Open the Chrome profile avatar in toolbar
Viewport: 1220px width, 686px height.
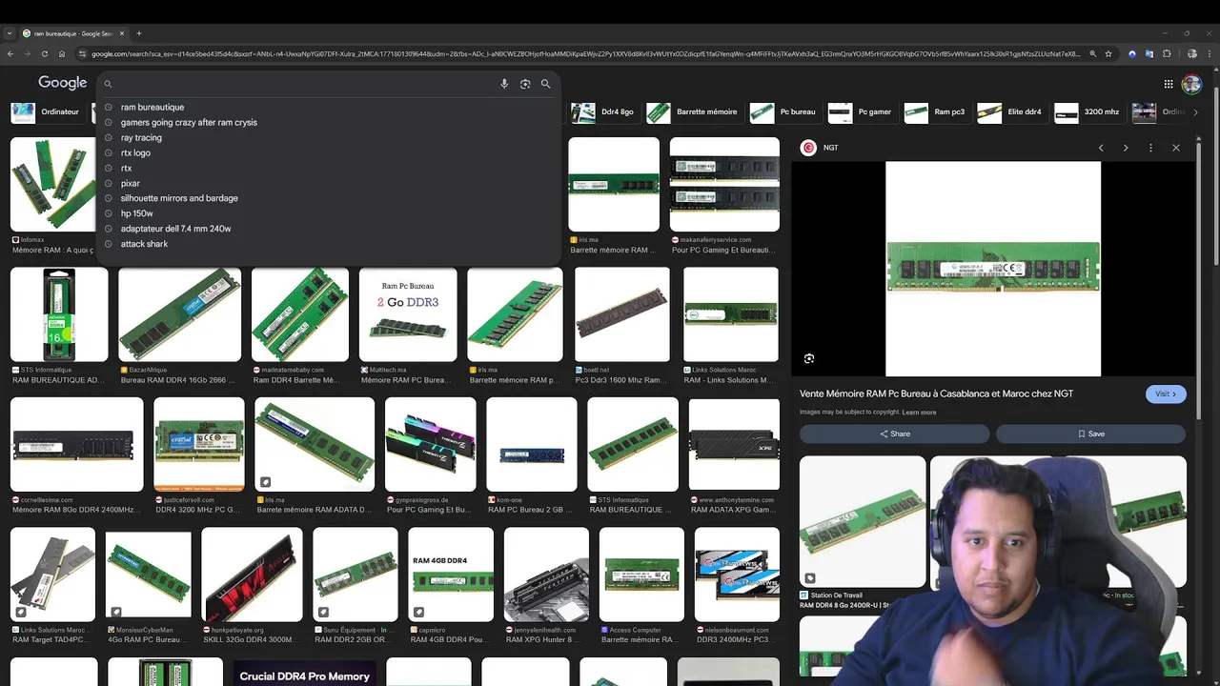coord(1192,54)
